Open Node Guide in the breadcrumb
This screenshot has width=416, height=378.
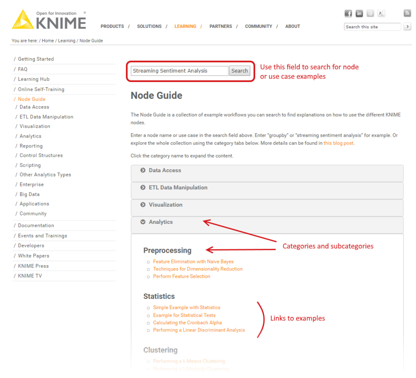point(91,41)
